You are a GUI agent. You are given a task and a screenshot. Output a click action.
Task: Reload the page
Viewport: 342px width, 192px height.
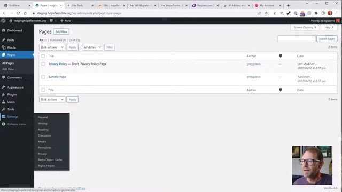[18, 13]
